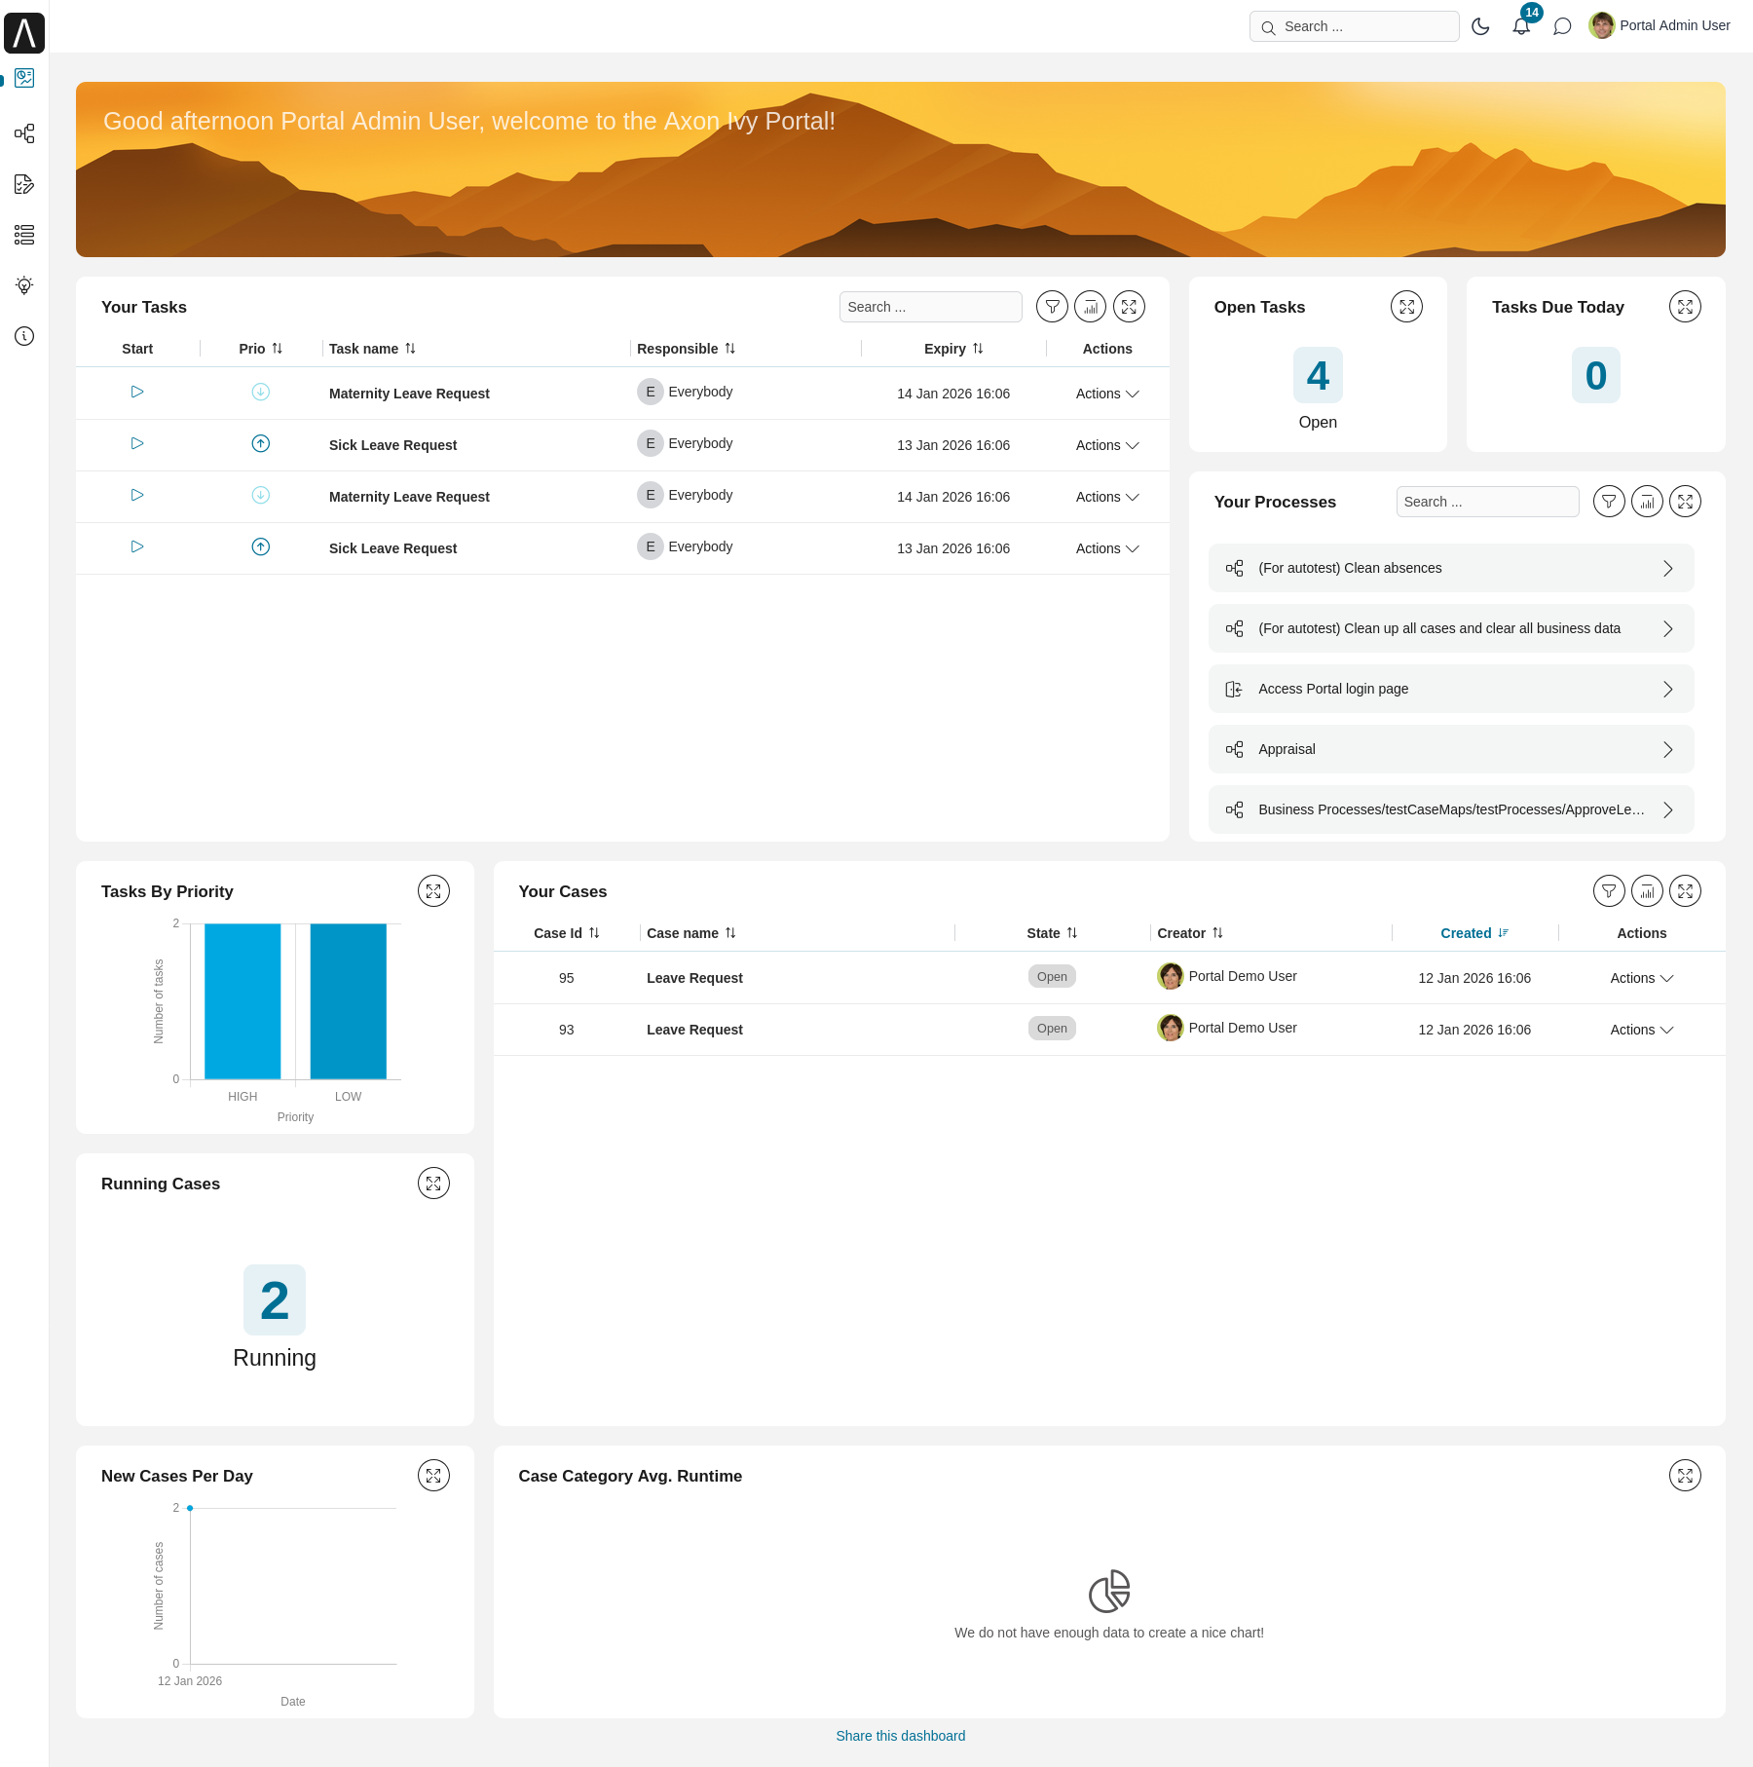Toggle dark mode with the moon icon

click(1480, 26)
